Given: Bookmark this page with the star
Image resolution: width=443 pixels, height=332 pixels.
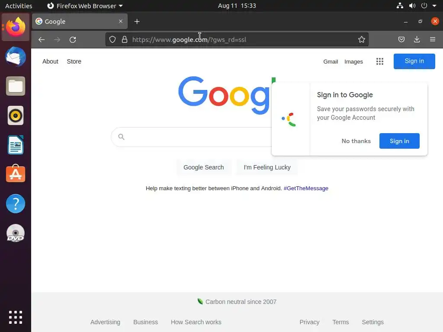Looking at the screenshot, I should (362, 39).
